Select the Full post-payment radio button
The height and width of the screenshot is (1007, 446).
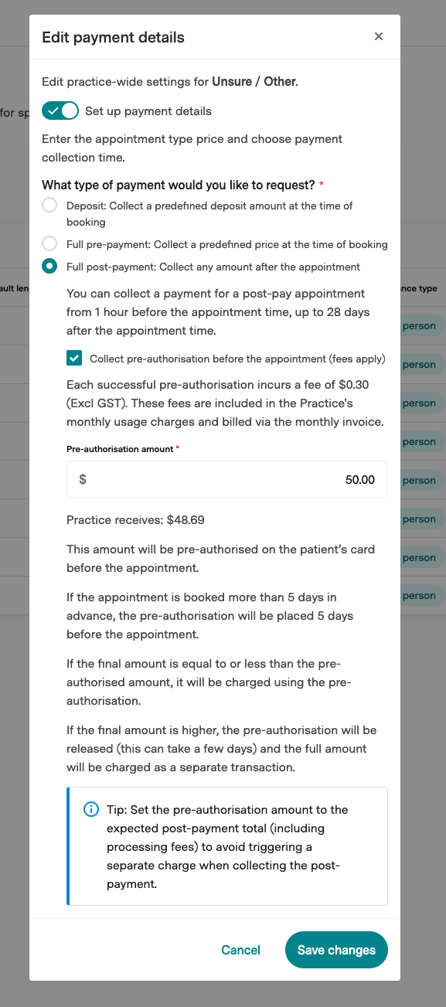49,267
